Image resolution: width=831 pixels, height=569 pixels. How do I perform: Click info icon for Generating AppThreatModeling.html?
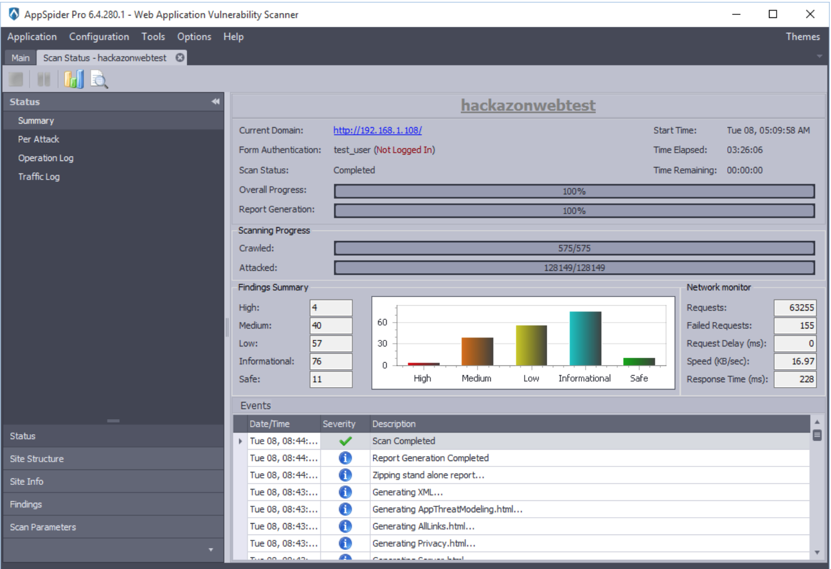pos(345,509)
